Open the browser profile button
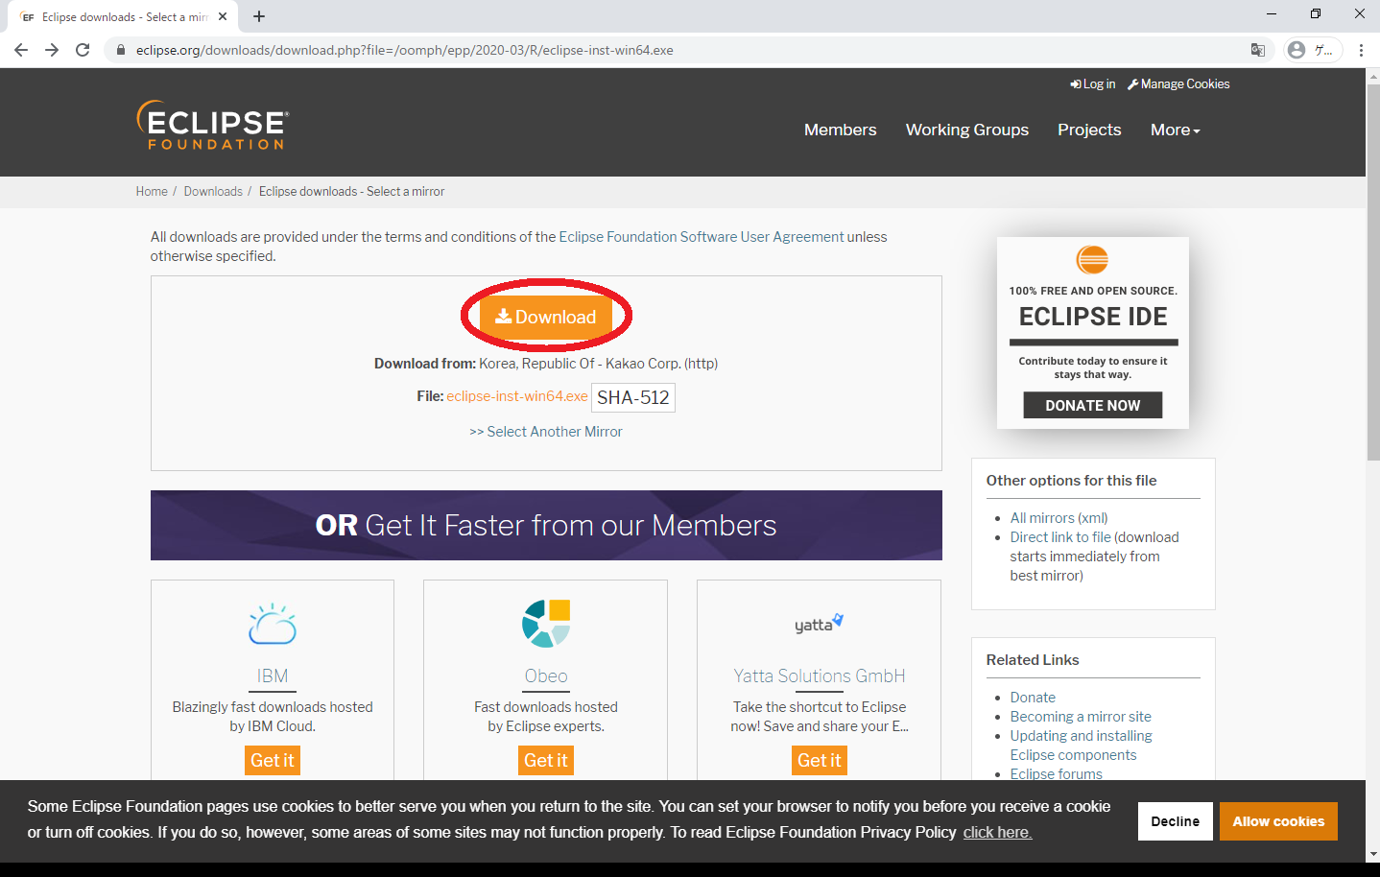Screen dimensions: 1380x877 click(x=1312, y=50)
